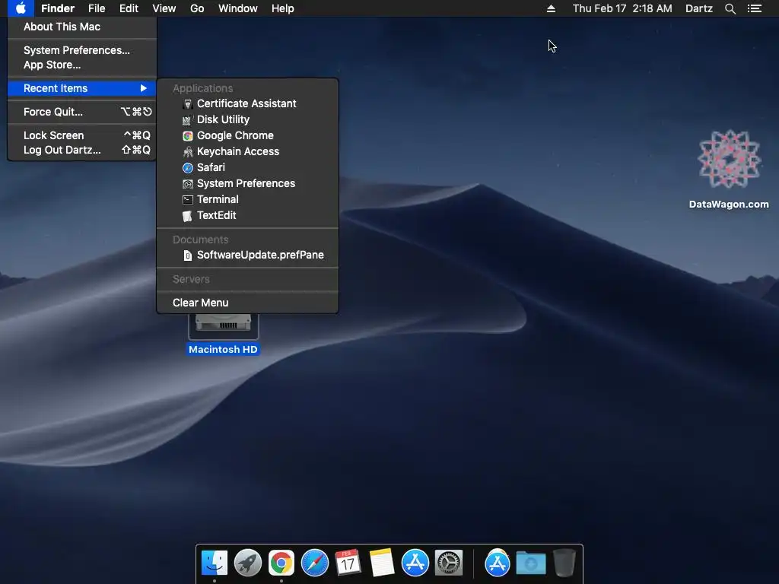Click the eject icon in menu bar

[x=551, y=8]
